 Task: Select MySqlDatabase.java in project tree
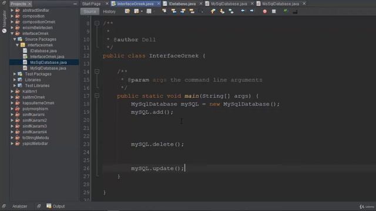click(48, 68)
